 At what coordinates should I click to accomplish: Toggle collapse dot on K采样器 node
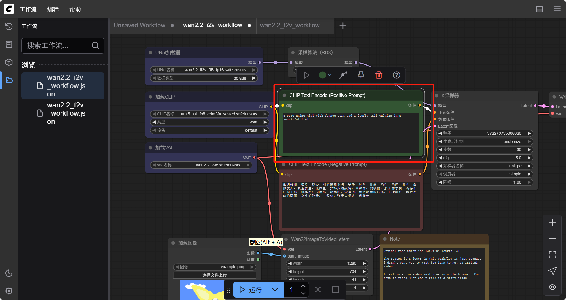pos(436,96)
